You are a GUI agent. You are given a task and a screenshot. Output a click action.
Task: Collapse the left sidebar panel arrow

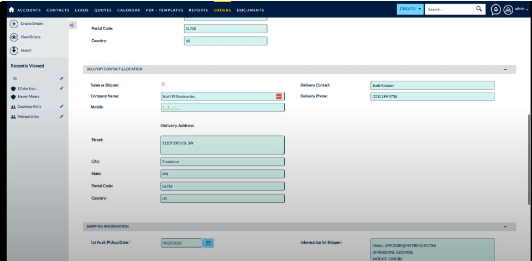tap(71, 25)
